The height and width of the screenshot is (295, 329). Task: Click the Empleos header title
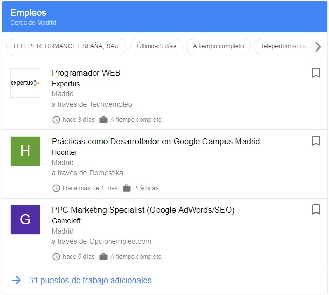coord(28,13)
